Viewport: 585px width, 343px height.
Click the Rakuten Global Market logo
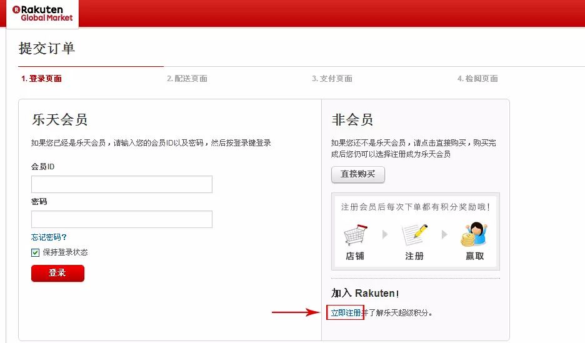click(x=42, y=13)
